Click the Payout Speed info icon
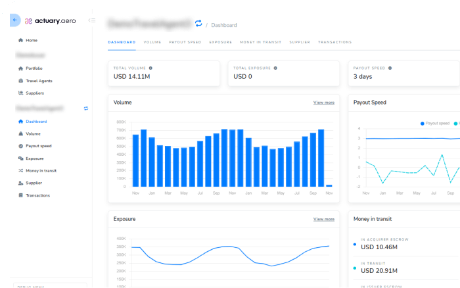 click(x=390, y=68)
